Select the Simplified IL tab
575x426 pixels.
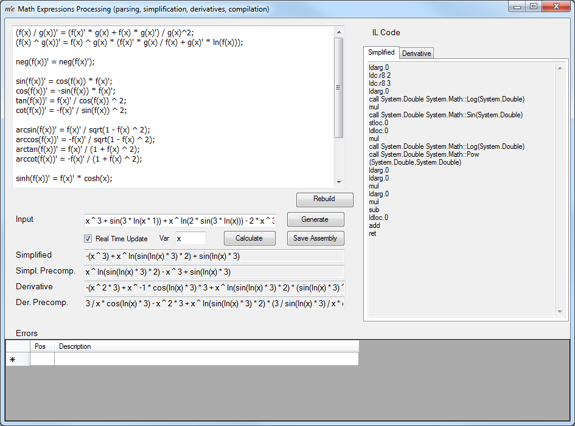(382, 52)
